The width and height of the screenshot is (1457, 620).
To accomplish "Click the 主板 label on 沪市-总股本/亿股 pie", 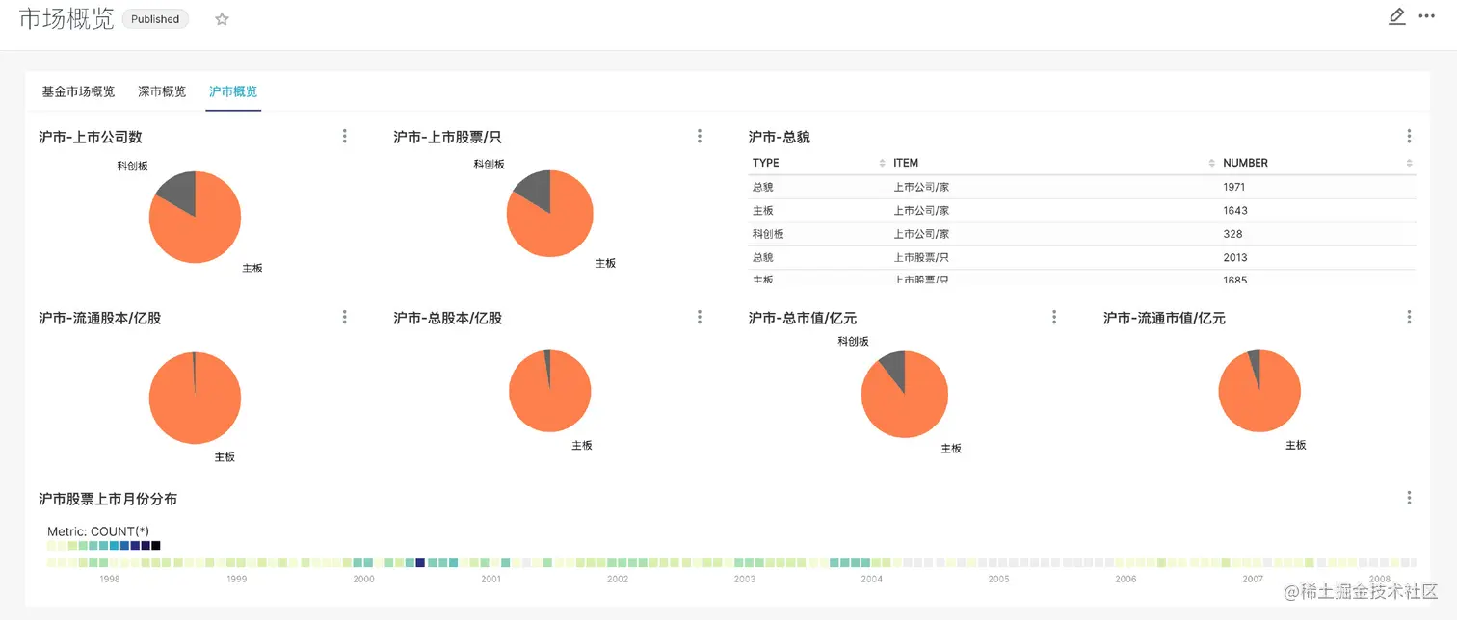I will 582,445.
